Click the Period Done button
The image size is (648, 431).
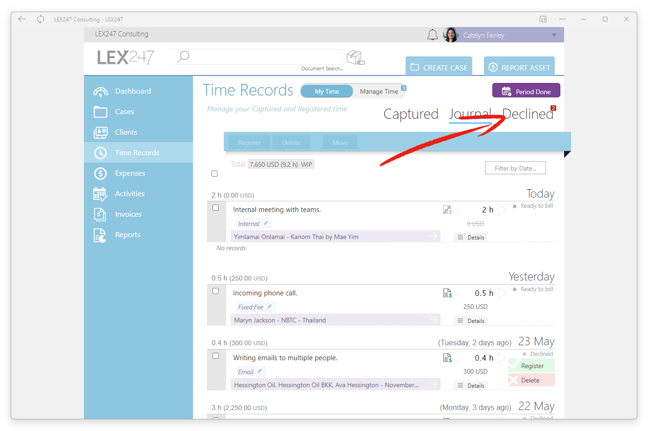tap(526, 91)
